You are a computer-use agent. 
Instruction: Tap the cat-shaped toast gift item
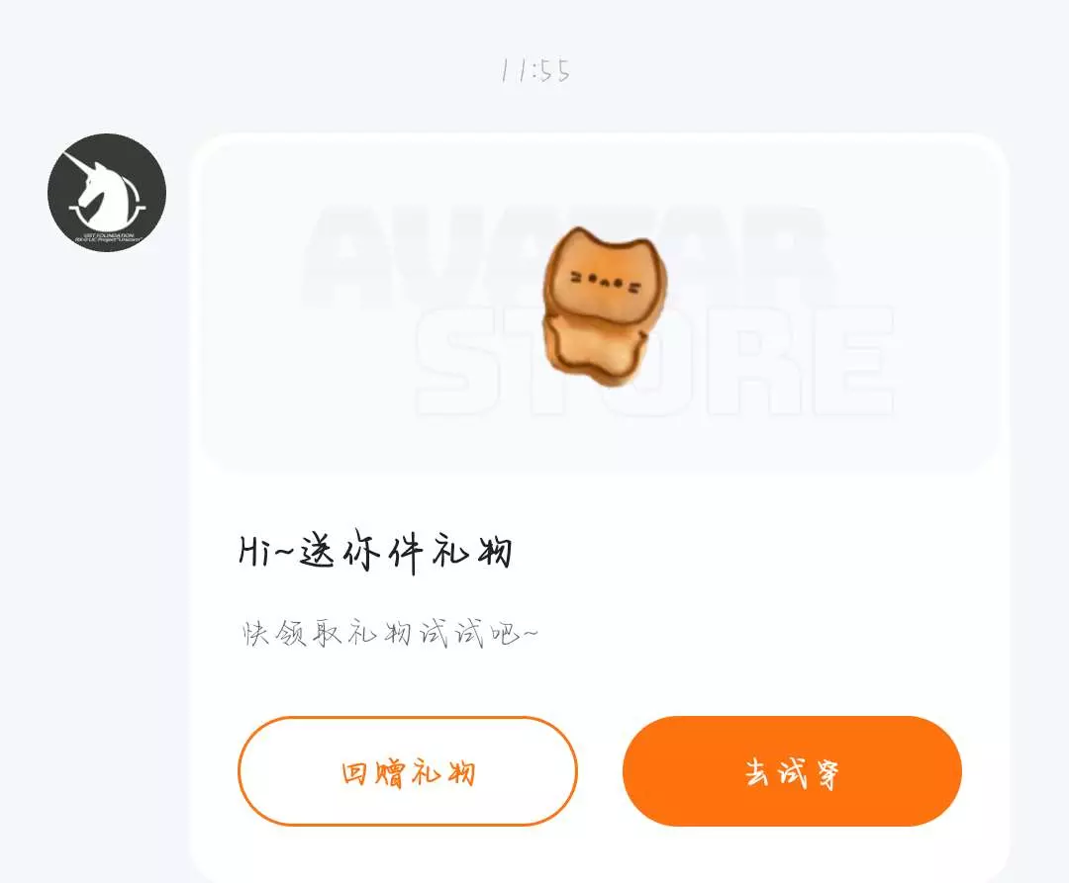point(604,308)
